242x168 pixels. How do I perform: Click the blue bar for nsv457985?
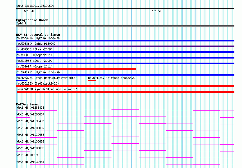(125, 52)
